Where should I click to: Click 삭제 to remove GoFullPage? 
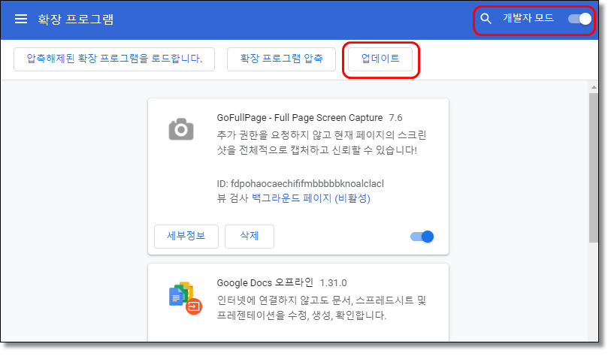(x=250, y=236)
